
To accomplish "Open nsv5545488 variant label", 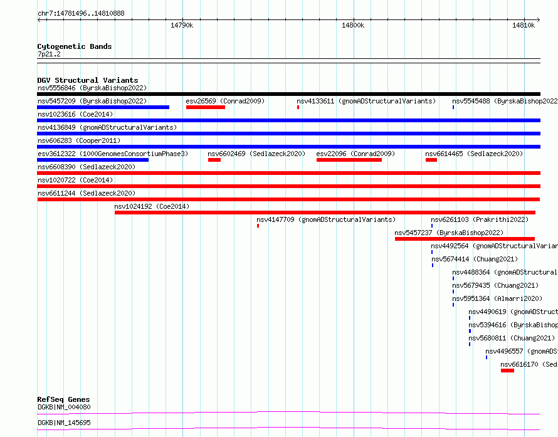I will click(505, 101).
